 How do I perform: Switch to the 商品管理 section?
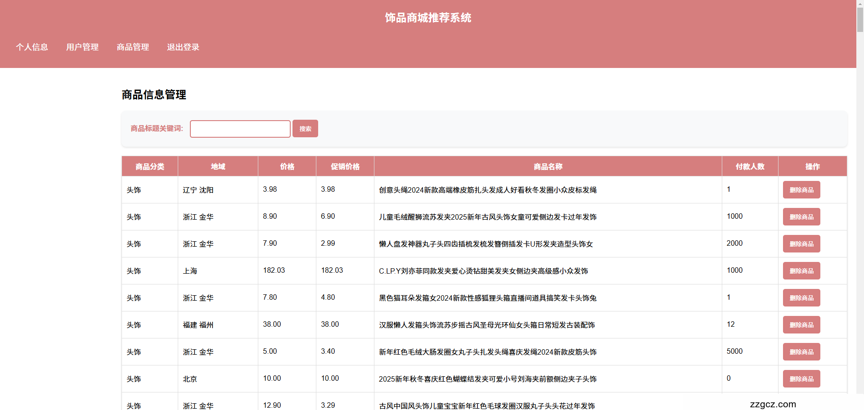pos(132,47)
